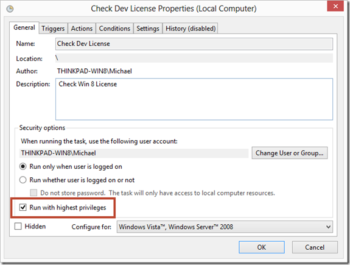Click the Windows Vista, Windows Server 2008 combo box
The height and width of the screenshot is (265, 350).
click(x=225, y=227)
